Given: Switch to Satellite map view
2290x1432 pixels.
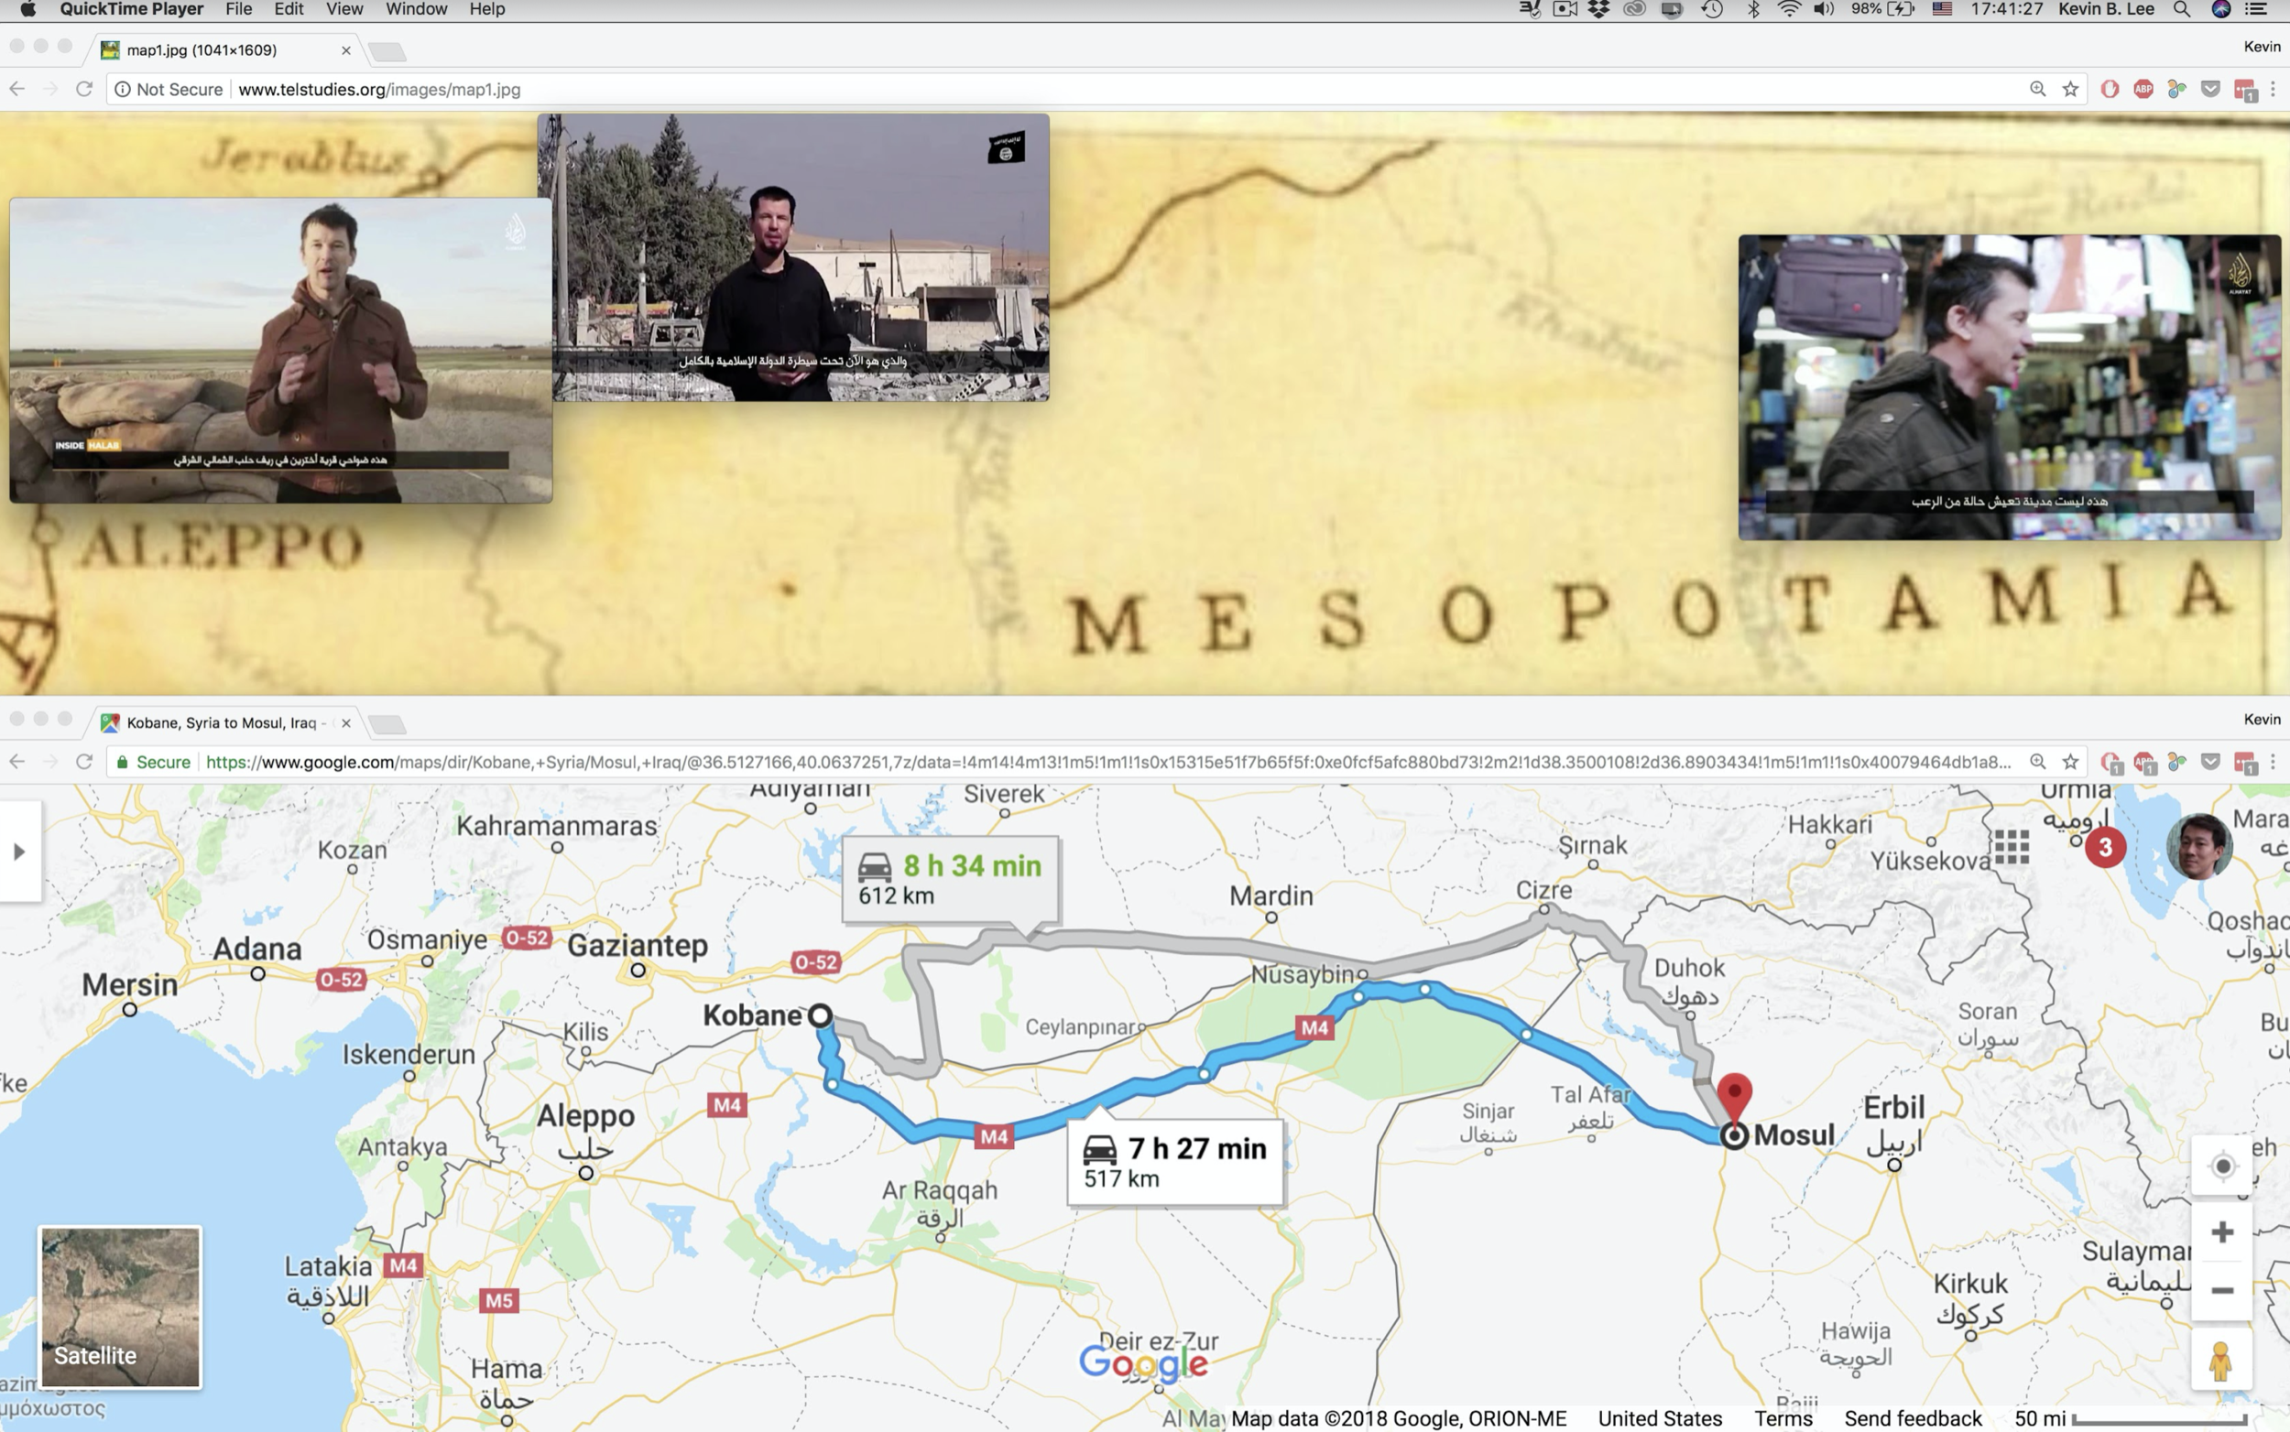Looking at the screenshot, I should tap(120, 1307).
